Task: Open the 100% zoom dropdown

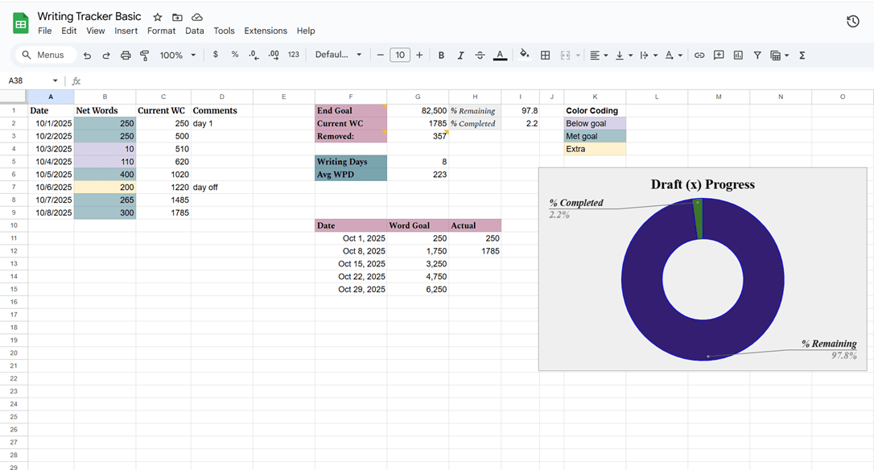Action: coord(178,56)
